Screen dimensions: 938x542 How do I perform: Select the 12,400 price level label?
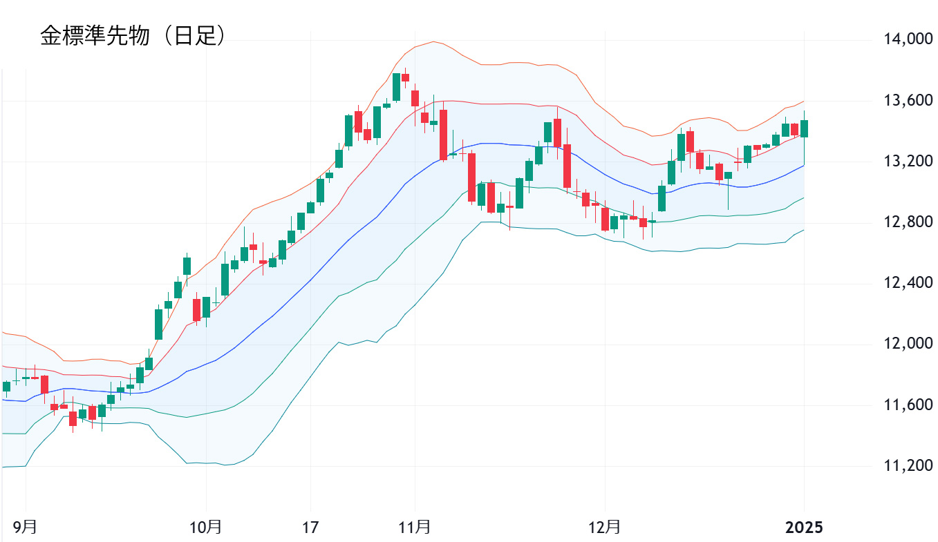point(907,283)
